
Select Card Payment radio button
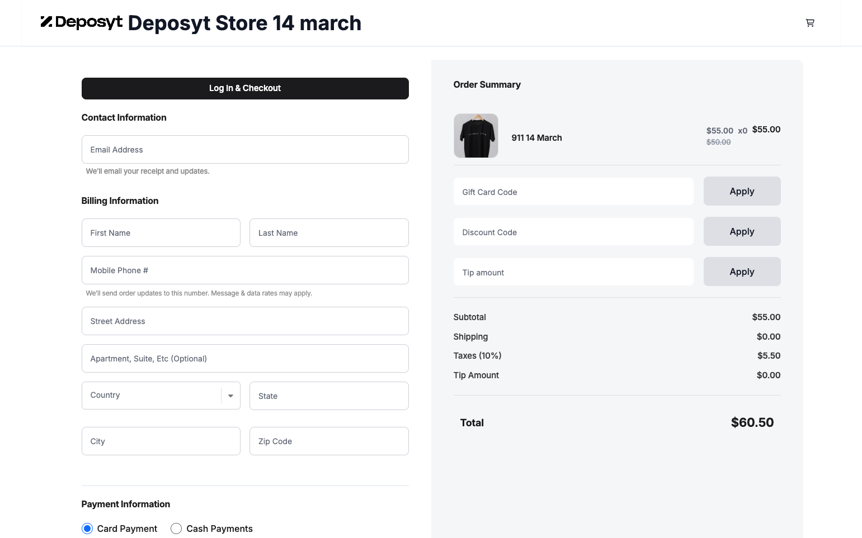coord(87,529)
